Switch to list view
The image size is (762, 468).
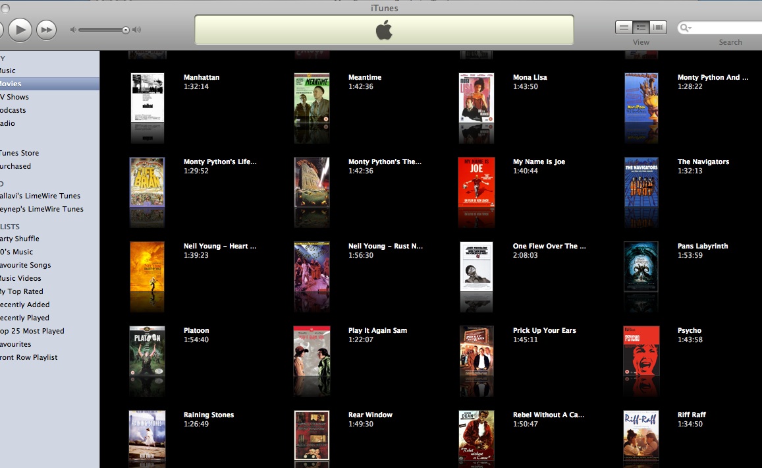pos(624,27)
